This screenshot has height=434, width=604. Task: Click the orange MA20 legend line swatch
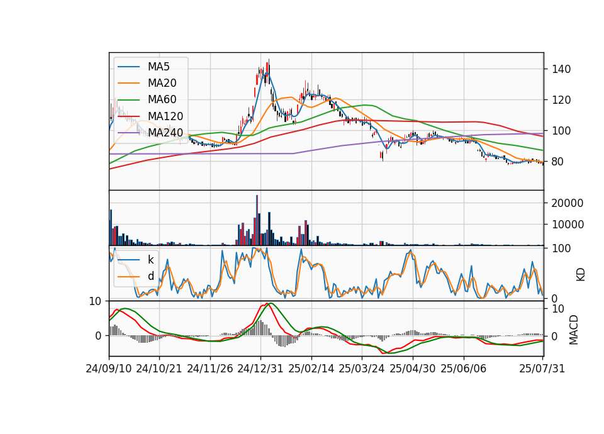[x=128, y=83]
